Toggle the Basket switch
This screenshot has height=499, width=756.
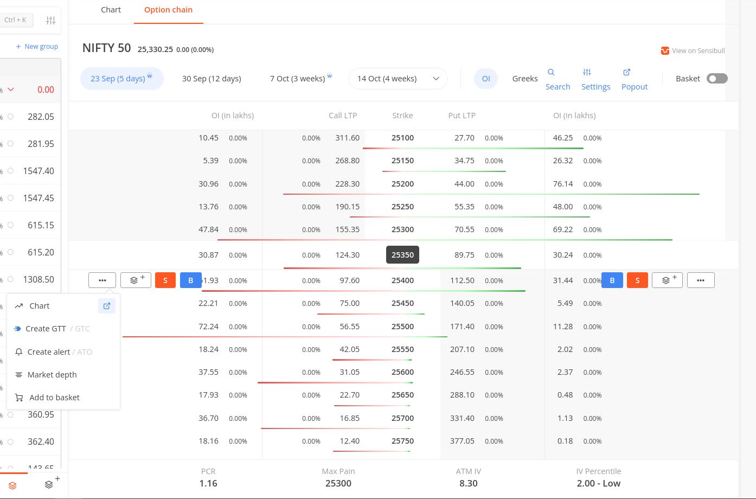(716, 79)
